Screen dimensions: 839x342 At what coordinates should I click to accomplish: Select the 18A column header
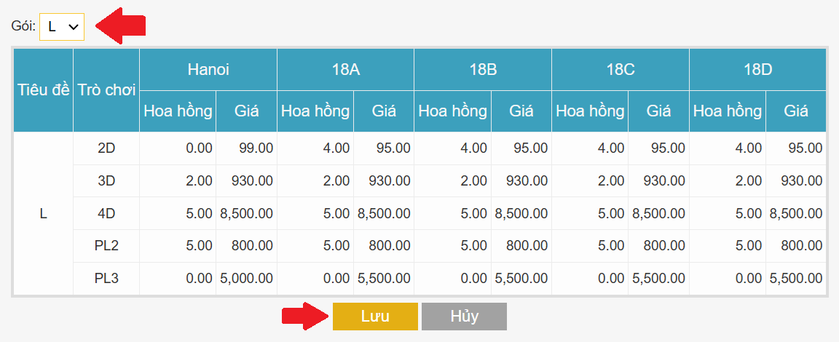(345, 70)
